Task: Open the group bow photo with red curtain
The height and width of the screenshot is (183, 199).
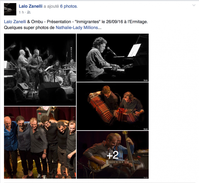Action: [x=40, y=142]
